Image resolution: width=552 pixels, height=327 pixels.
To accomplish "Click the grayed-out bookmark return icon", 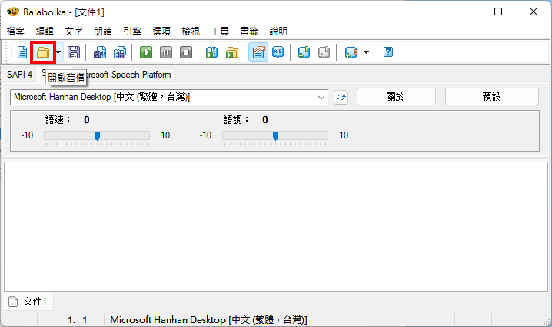I will point(324,52).
